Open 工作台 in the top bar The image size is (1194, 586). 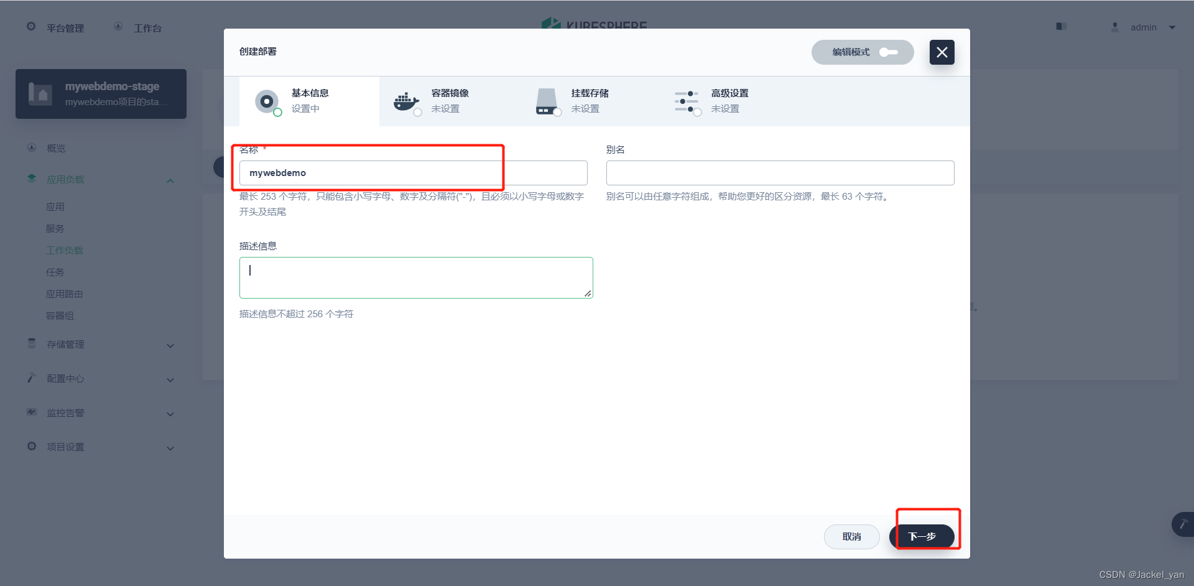[x=147, y=28]
